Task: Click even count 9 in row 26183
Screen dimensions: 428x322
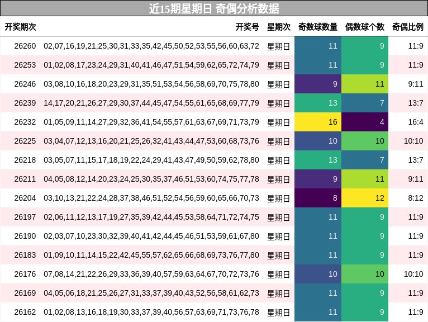Action: click(365, 255)
